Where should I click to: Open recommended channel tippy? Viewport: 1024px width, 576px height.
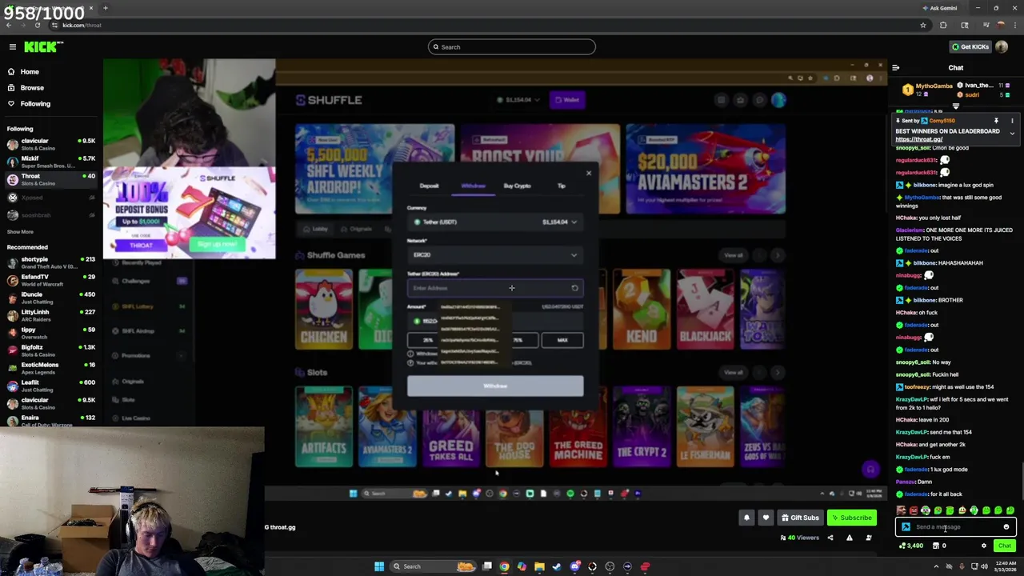click(x=50, y=333)
